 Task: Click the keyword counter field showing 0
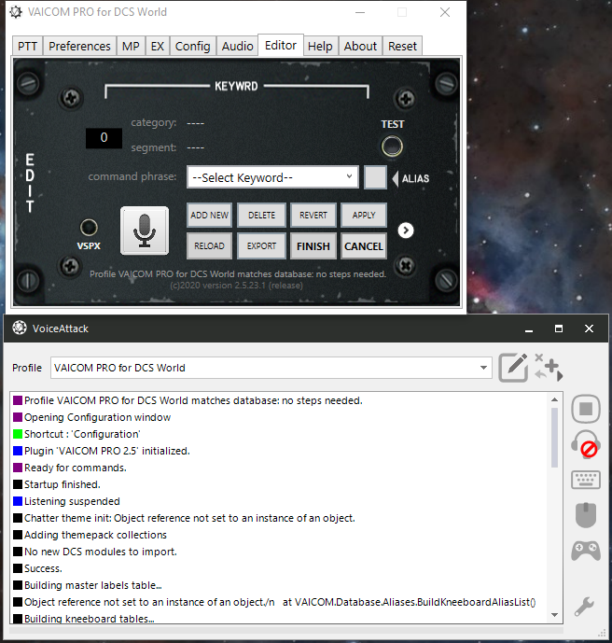104,138
